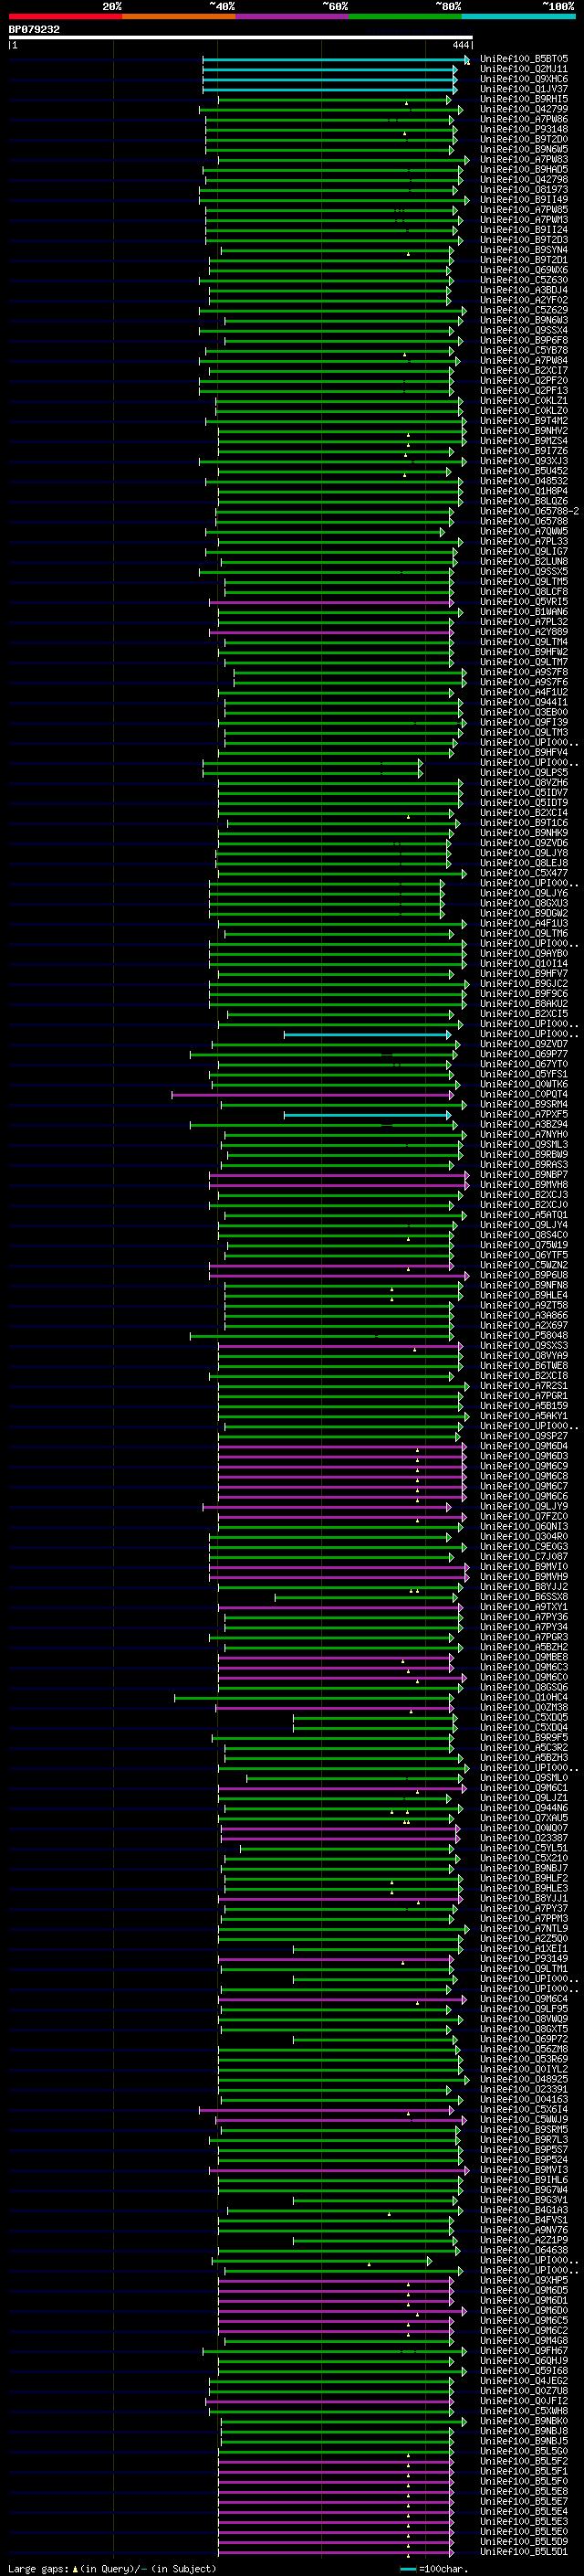Select the UniRef100_Q9ZVD7 label
This screenshot has width=584, height=2576.
[x=524, y=1044]
